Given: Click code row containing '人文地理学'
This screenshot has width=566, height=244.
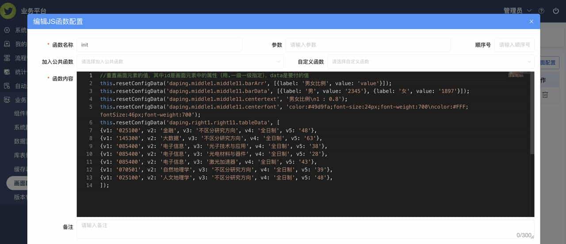Looking at the screenshot, I should pos(216,178).
